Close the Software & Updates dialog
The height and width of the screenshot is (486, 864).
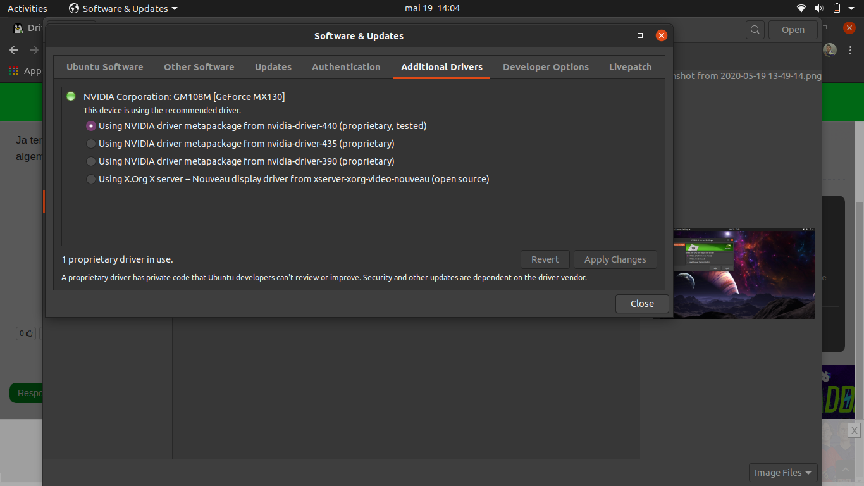click(x=642, y=304)
